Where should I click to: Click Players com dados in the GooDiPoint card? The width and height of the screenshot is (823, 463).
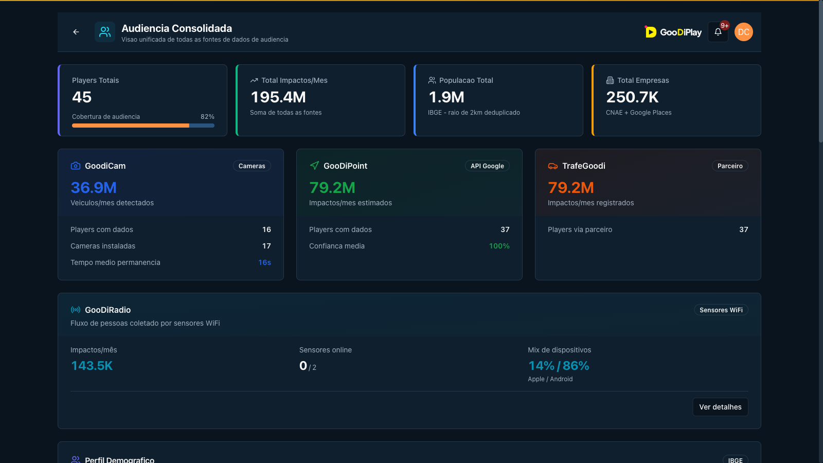tap(341, 229)
